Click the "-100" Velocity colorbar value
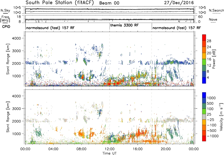The width and height of the screenshot is (224, 155). point(212,125)
